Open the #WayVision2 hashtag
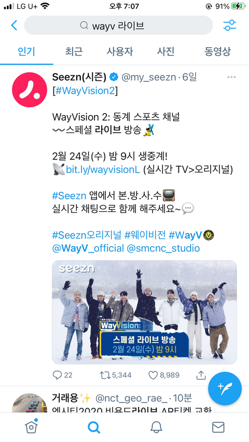 [85, 91]
